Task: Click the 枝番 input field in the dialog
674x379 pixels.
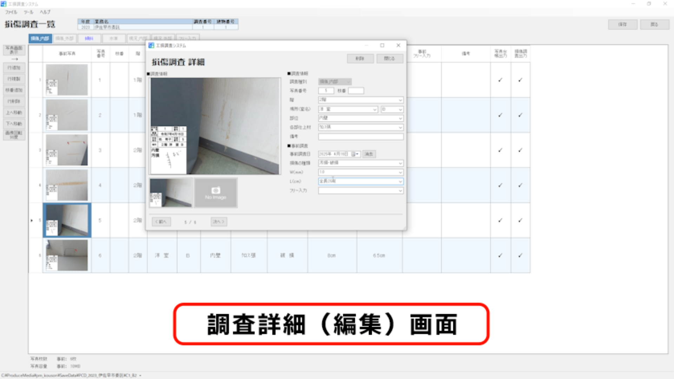Action: [x=356, y=91]
